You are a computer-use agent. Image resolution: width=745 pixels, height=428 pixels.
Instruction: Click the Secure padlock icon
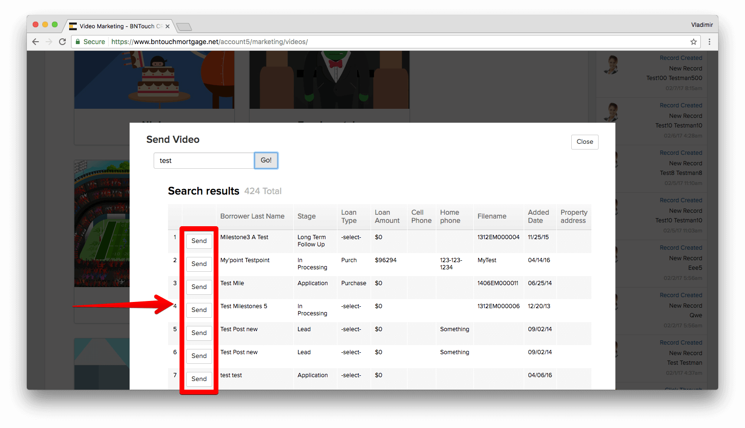click(x=78, y=42)
